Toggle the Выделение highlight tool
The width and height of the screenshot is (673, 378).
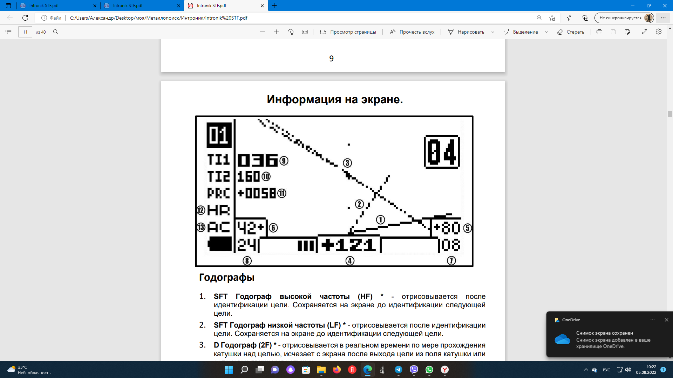tap(521, 32)
